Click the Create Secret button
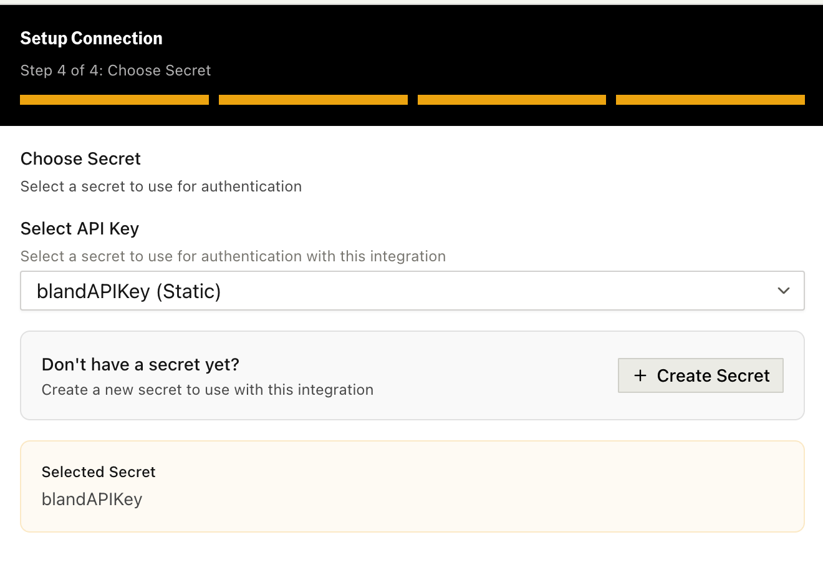The width and height of the screenshot is (823, 570). pyautogui.click(x=700, y=375)
